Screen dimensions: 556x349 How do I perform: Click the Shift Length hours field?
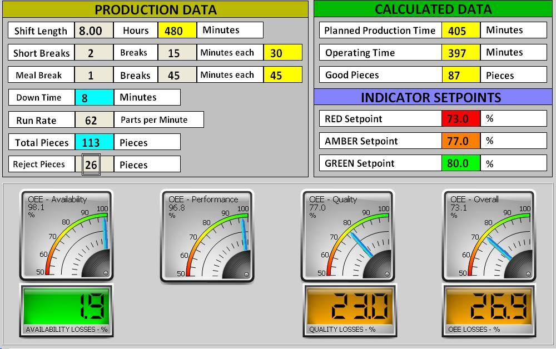94,31
